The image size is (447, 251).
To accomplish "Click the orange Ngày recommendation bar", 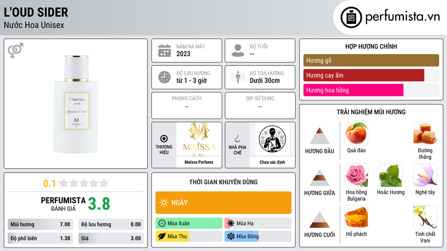I will 223,203.
